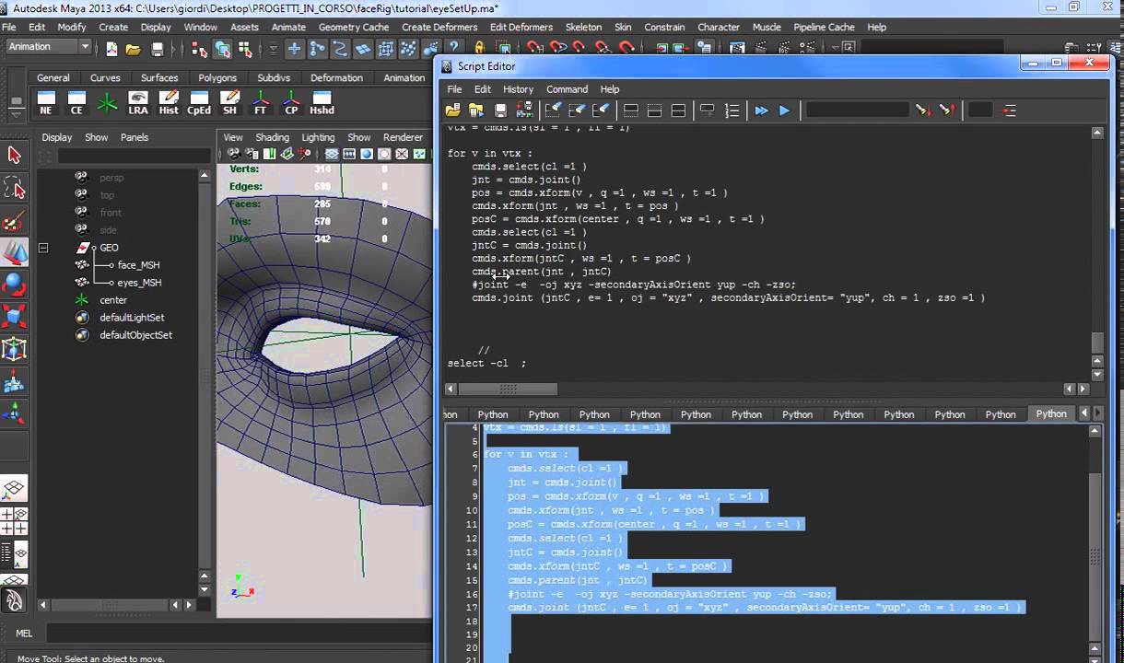
Task: Click the CP shelf button
Action: tap(291, 102)
